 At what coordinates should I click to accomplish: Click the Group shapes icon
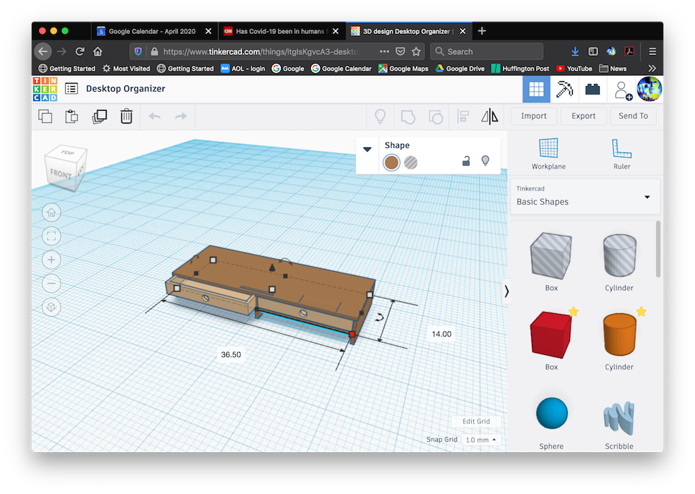pyautogui.click(x=408, y=116)
